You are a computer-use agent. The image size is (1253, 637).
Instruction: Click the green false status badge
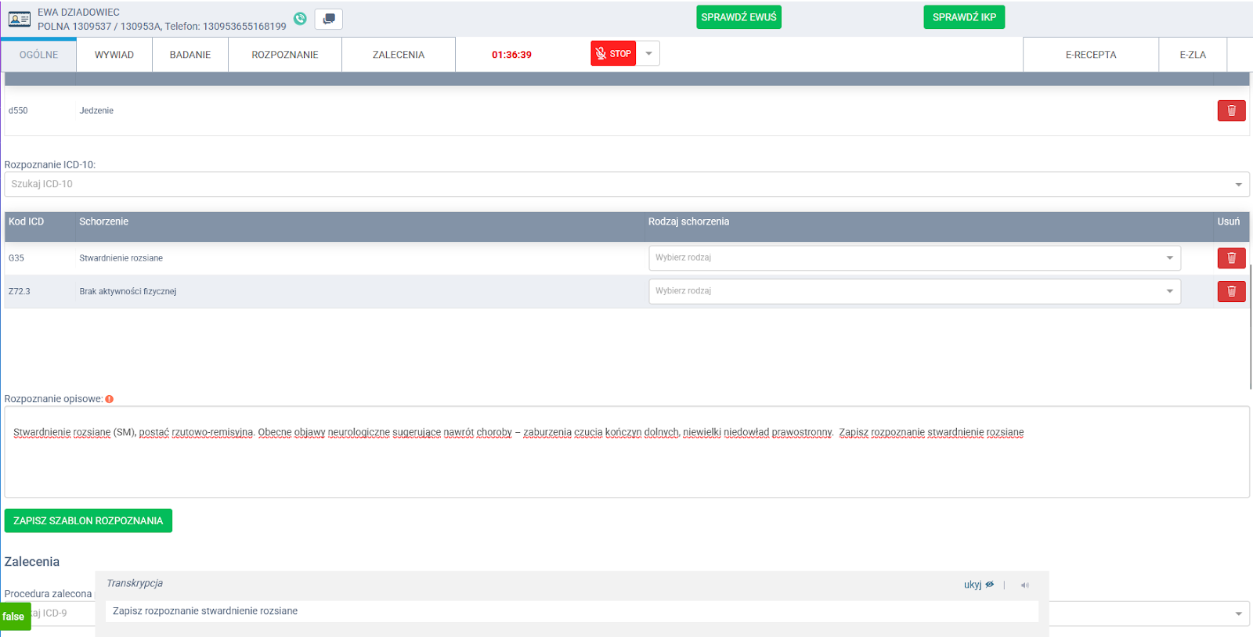[14, 617]
